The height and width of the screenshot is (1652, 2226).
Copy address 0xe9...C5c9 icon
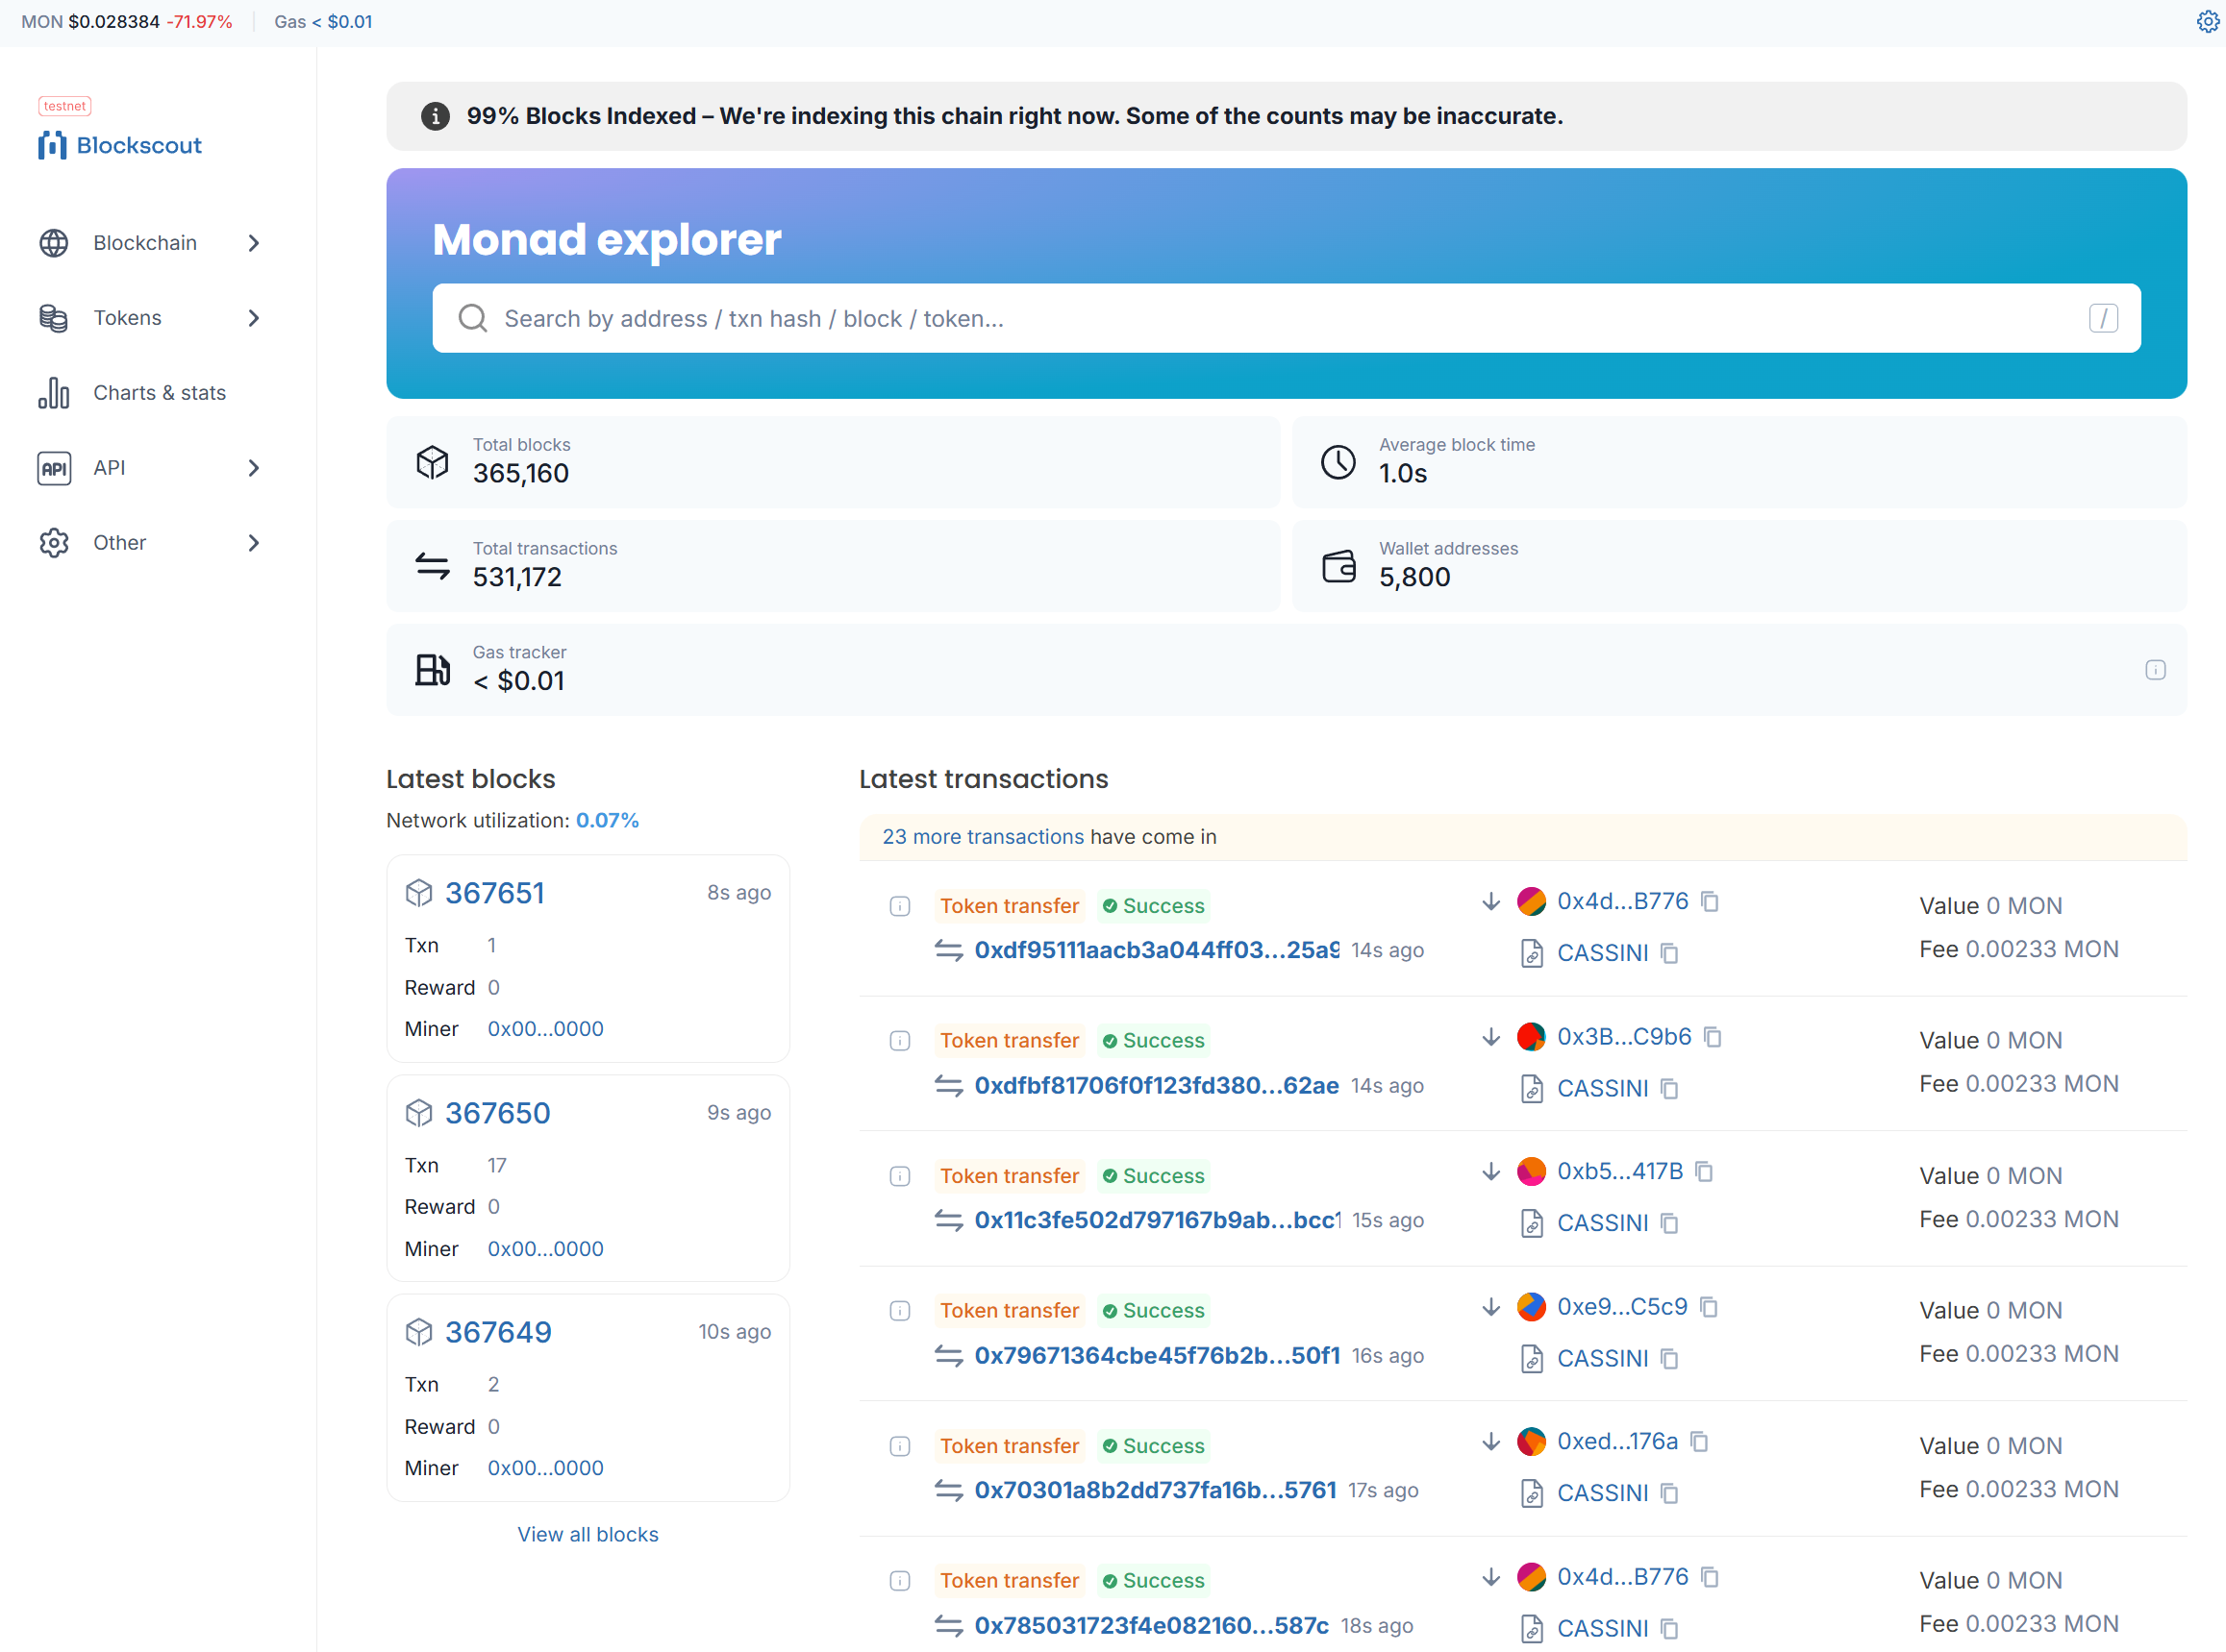click(x=1709, y=1306)
